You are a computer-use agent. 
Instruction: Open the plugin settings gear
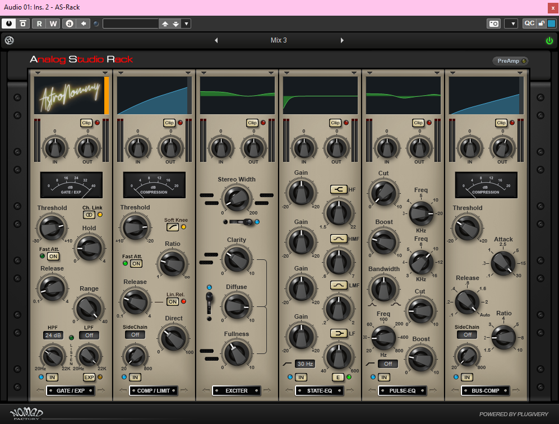point(10,40)
